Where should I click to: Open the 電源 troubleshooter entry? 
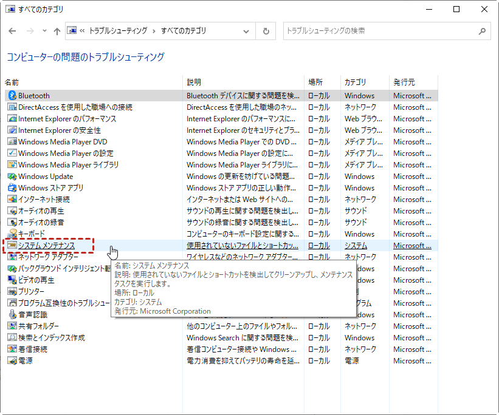[x=26, y=360]
